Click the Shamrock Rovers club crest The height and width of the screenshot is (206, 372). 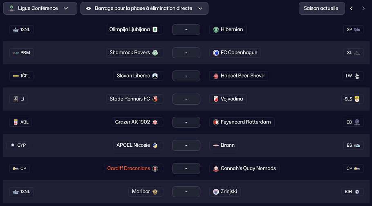[x=155, y=53]
